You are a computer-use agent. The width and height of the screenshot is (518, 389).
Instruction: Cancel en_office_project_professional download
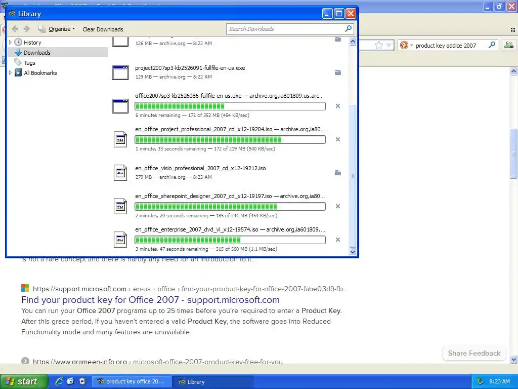point(337,139)
